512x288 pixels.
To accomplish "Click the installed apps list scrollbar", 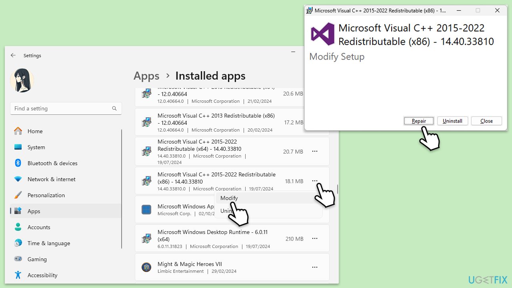I will (337, 189).
